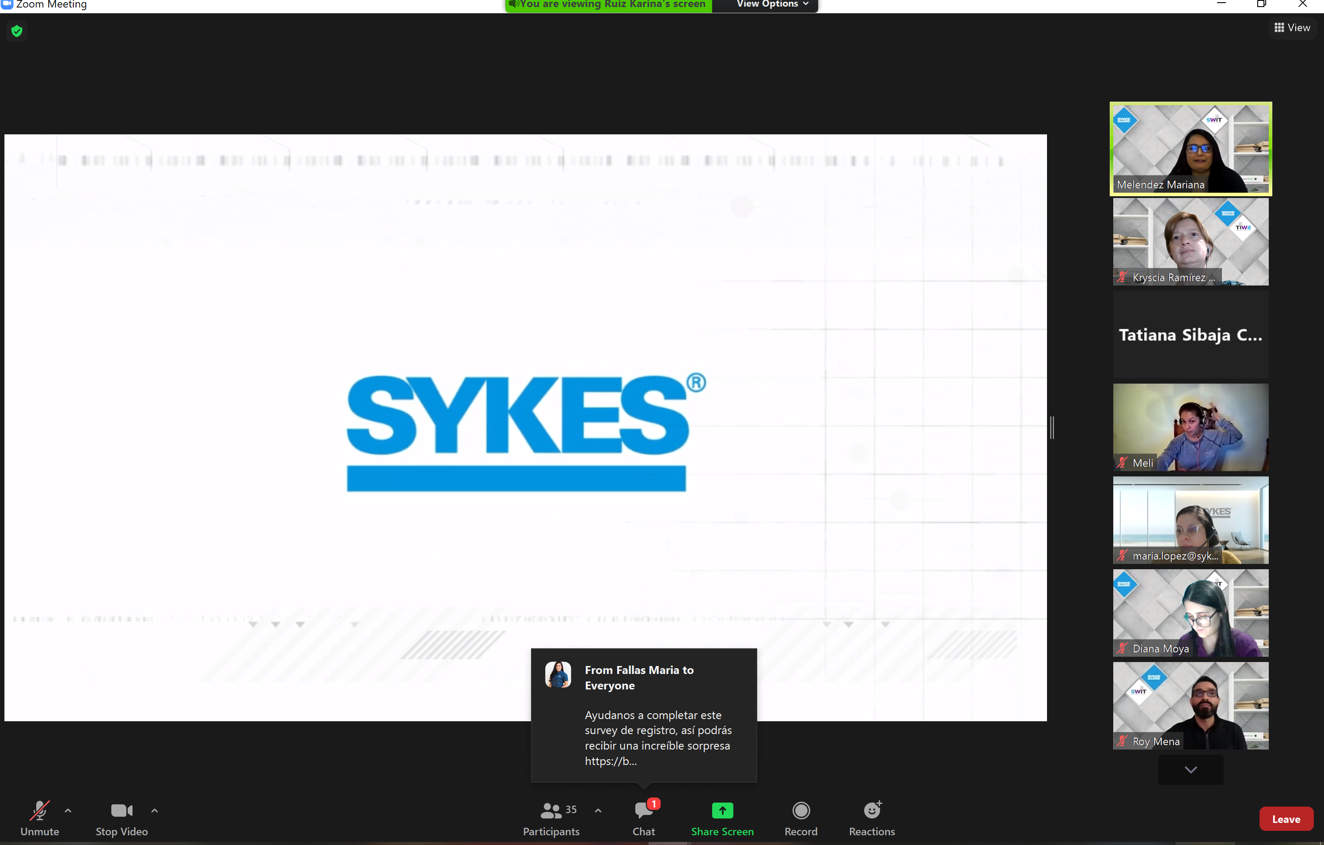Open the Chat panel
Screen dimensions: 1324x845
coord(643,818)
